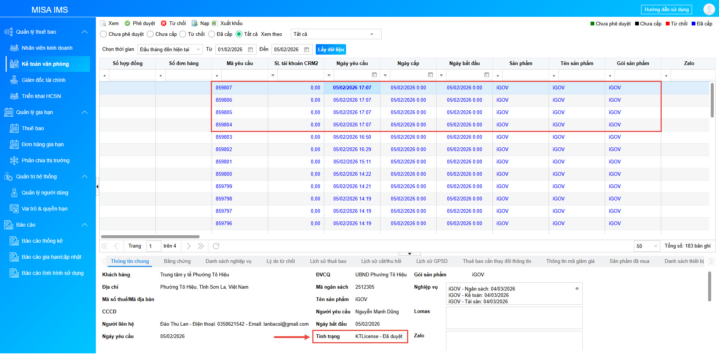Switch to the Bằng chứng tab
719x356 pixels.
177,261
